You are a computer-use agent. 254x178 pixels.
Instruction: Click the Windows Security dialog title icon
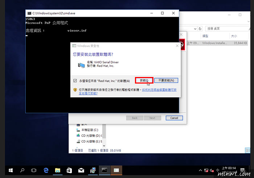click(x=74, y=46)
